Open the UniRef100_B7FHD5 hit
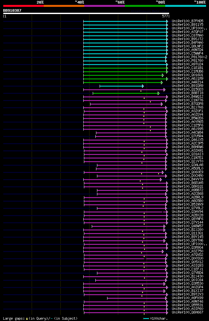The image size is (209, 321). click(x=187, y=21)
